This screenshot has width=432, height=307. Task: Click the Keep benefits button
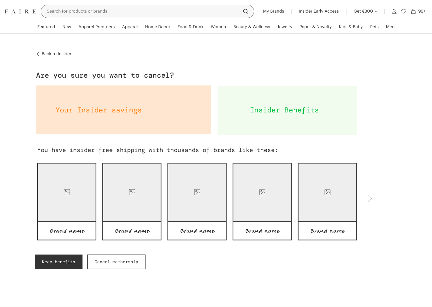pyautogui.click(x=58, y=262)
